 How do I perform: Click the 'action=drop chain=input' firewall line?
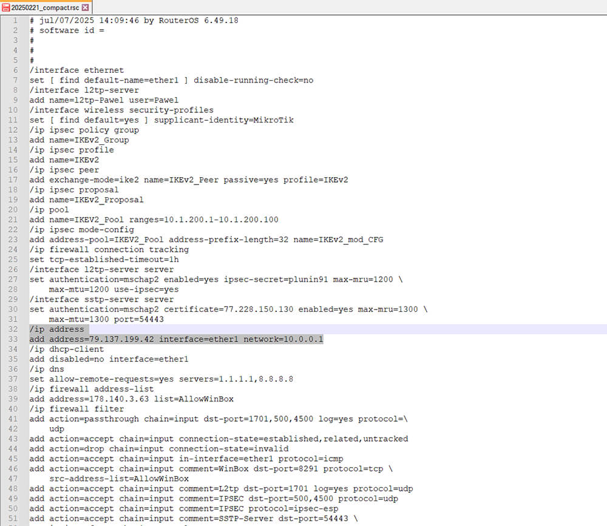tap(158, 448)
